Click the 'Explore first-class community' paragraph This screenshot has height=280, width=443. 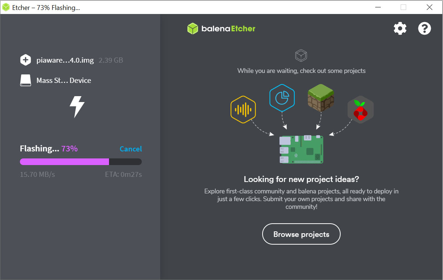(301, 199)
